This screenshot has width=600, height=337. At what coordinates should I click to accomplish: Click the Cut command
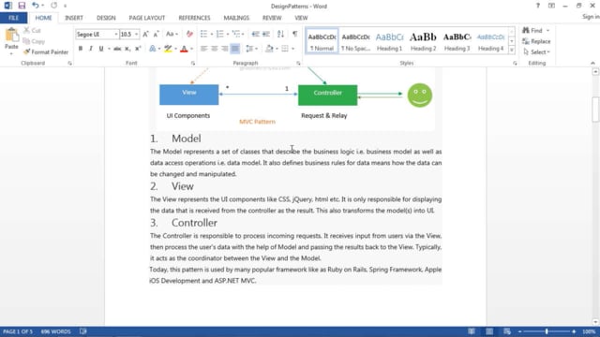(x=33, y=30)
